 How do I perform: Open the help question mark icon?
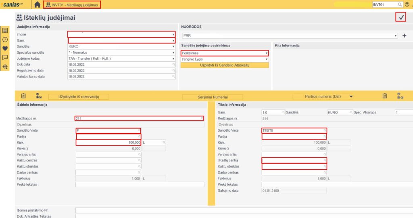[x=407, y=4]
